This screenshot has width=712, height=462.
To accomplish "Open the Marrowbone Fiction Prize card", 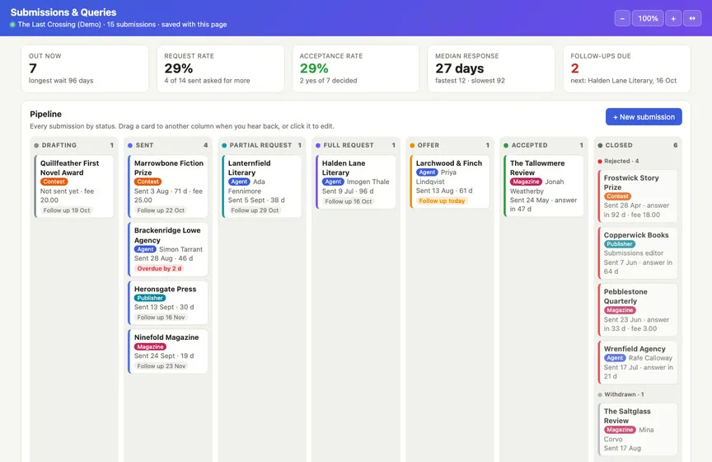I will (168, 186).
